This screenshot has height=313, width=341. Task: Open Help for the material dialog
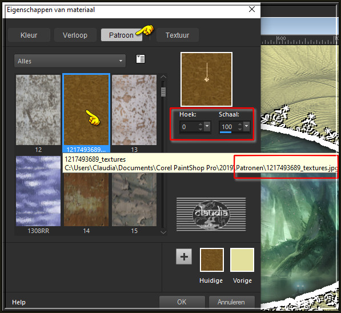pyautogui.click(x=19, y=302)
